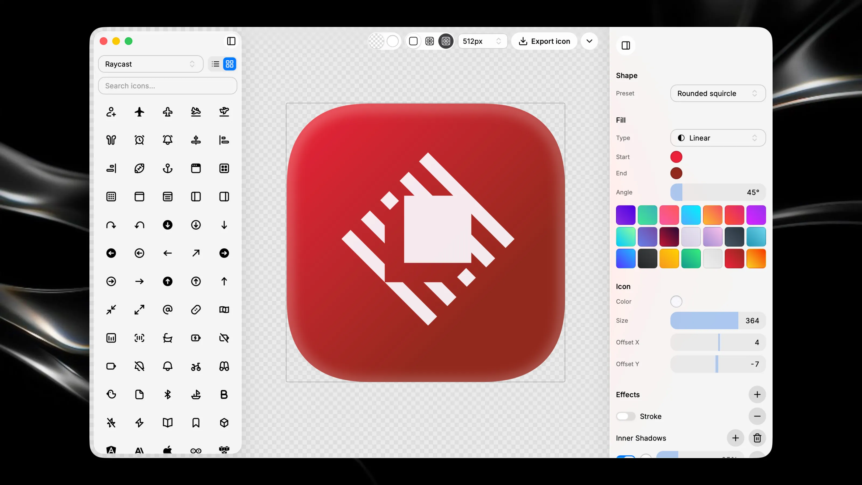Open the Linear fill type dropdown
The height and width of the screenshot is (485, 862).
[x=718, y=138]
